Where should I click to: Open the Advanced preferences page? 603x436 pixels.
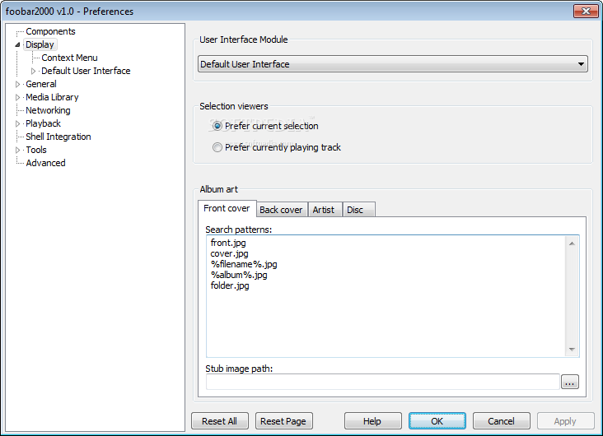[x=45, y=163]
